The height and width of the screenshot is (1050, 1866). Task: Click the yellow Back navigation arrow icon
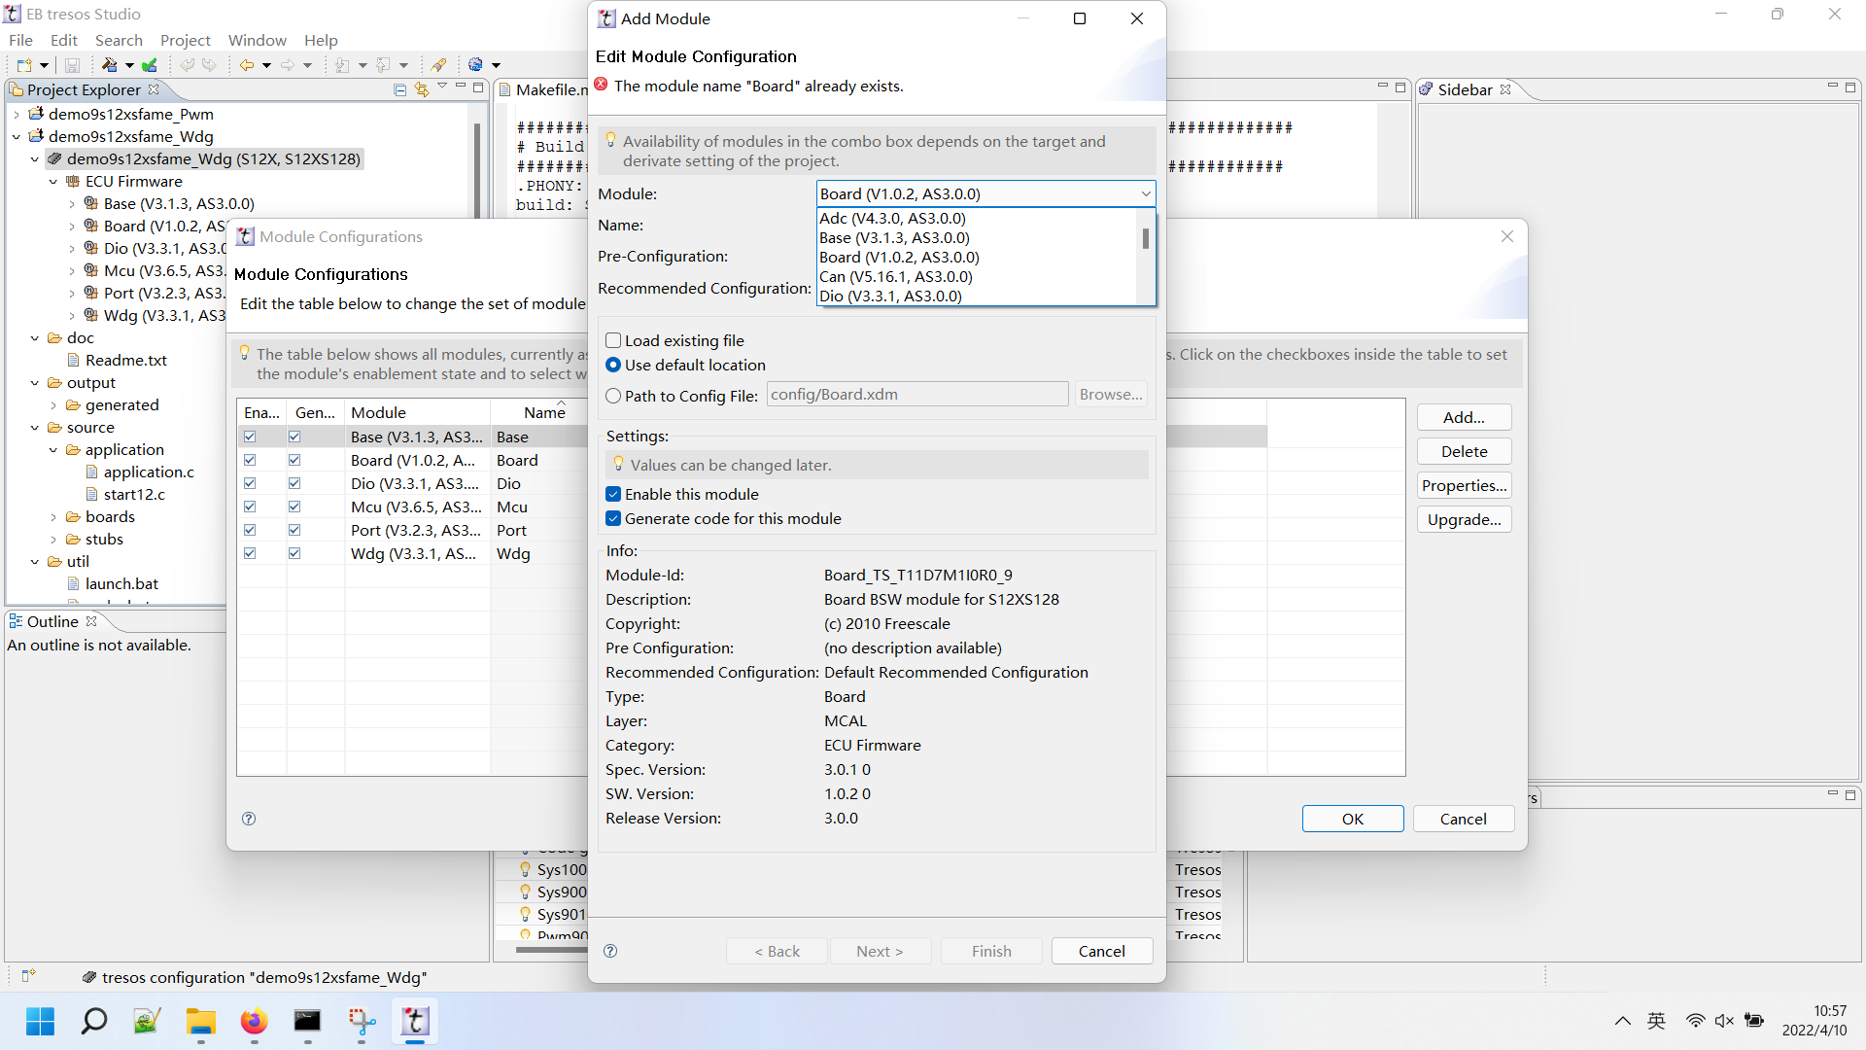point(247,65)
